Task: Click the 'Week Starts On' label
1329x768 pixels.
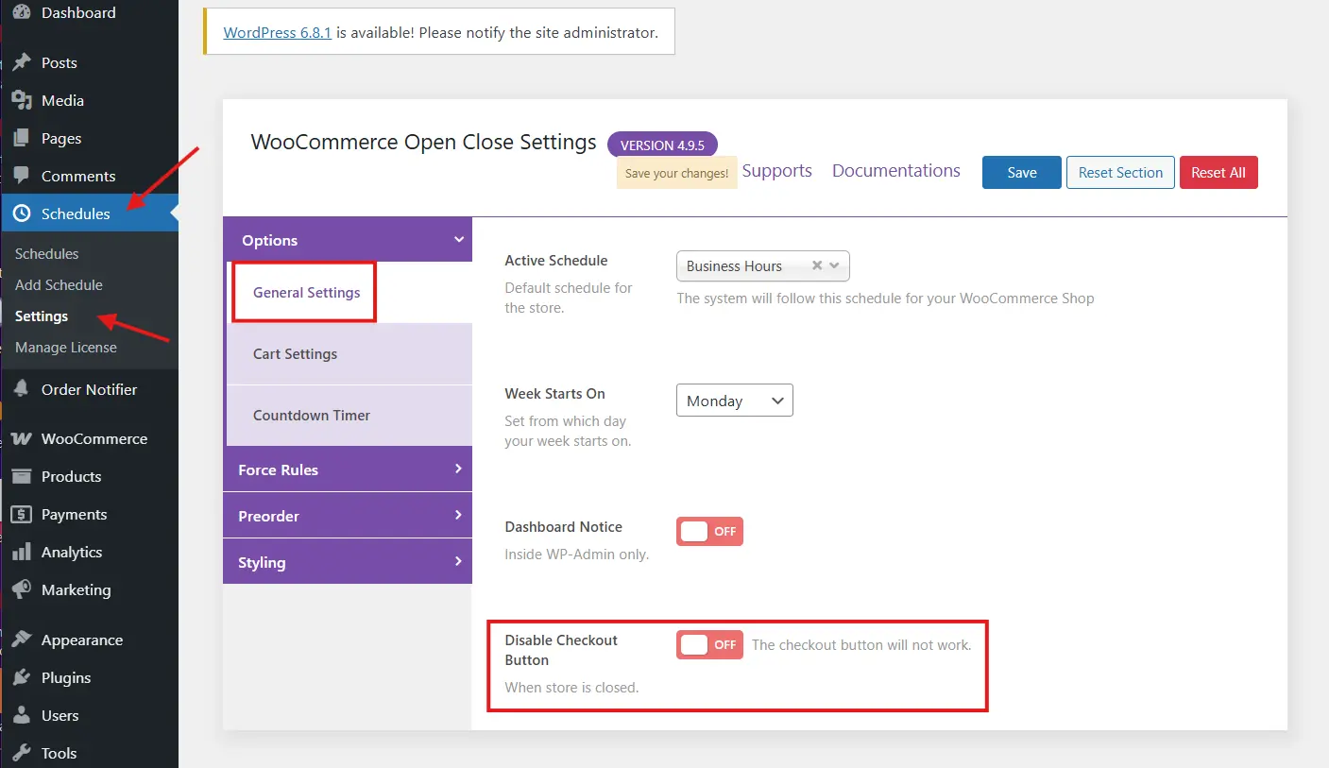Action: 554,394
